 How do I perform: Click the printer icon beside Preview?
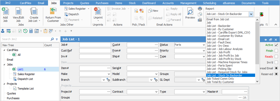[x=200, y=9]
